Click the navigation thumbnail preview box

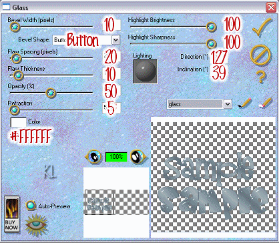tap(99, 202)
